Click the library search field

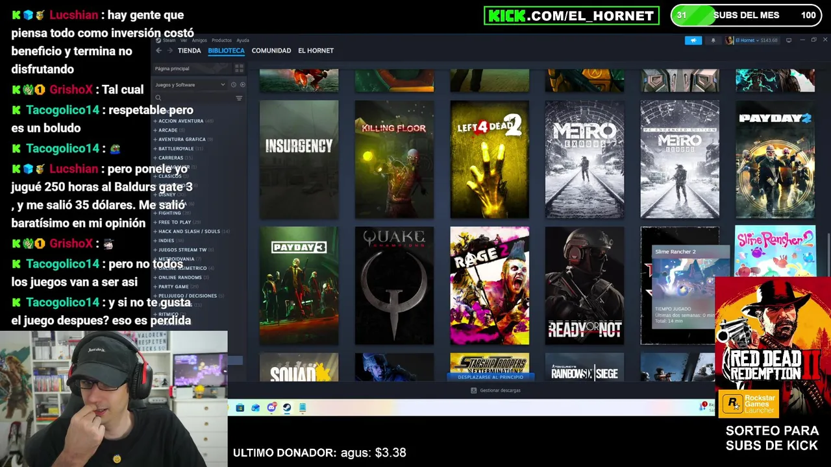point(193,98)
